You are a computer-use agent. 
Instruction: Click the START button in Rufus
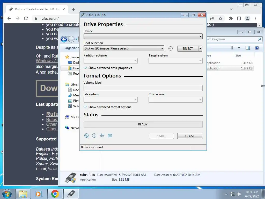161,136
